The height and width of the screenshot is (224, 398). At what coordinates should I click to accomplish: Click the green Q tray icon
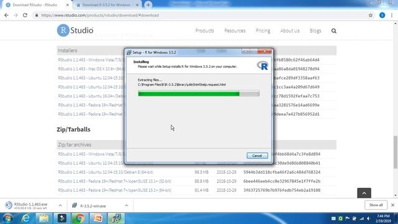click(340, 218)
